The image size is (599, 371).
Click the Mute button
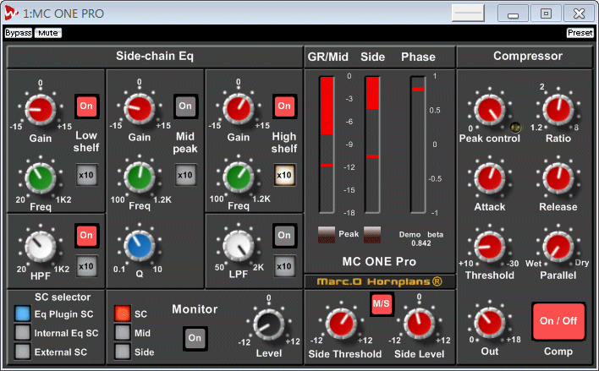click(x=48, y=33)
